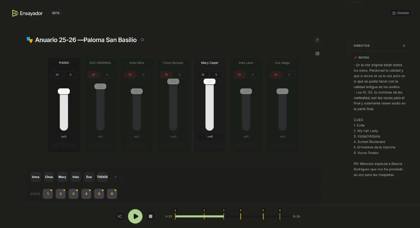This screenshot has height=228, width=420.
Task: Start playback with the green play button
Action: [135, 216]
